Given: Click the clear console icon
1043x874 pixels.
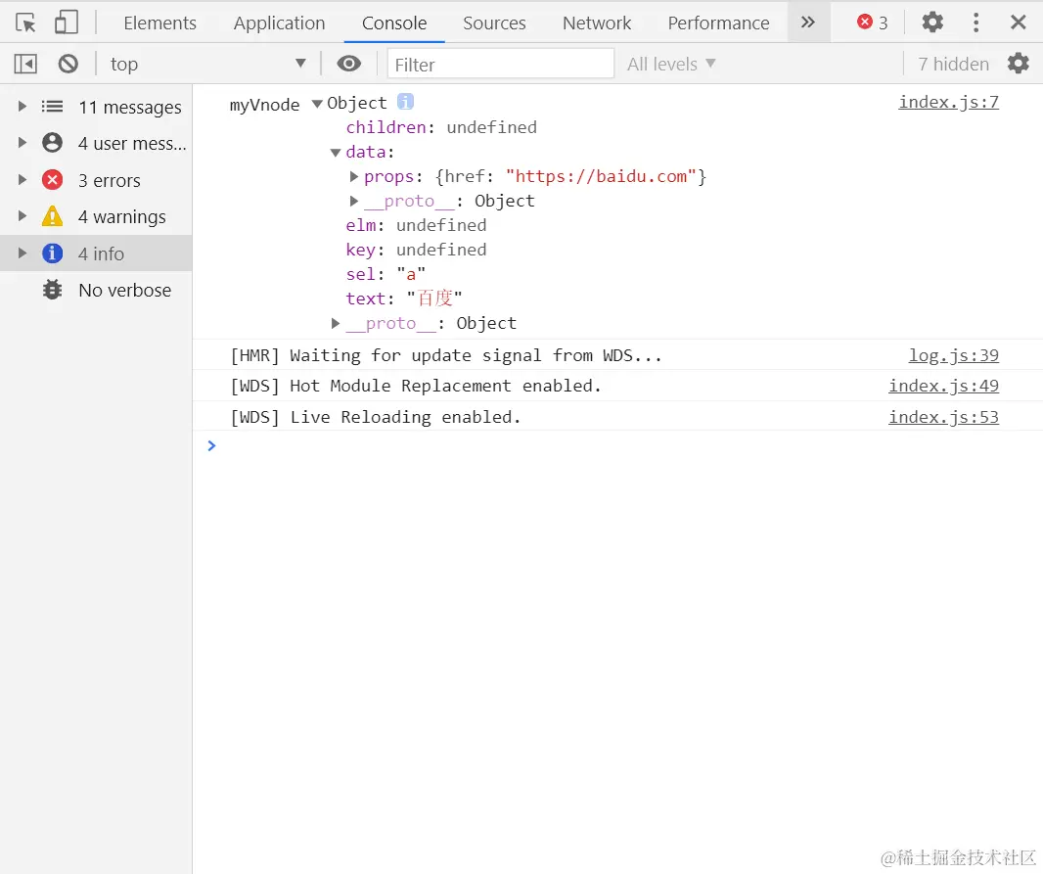Looking at the screenshot, I should click(68, 64).
